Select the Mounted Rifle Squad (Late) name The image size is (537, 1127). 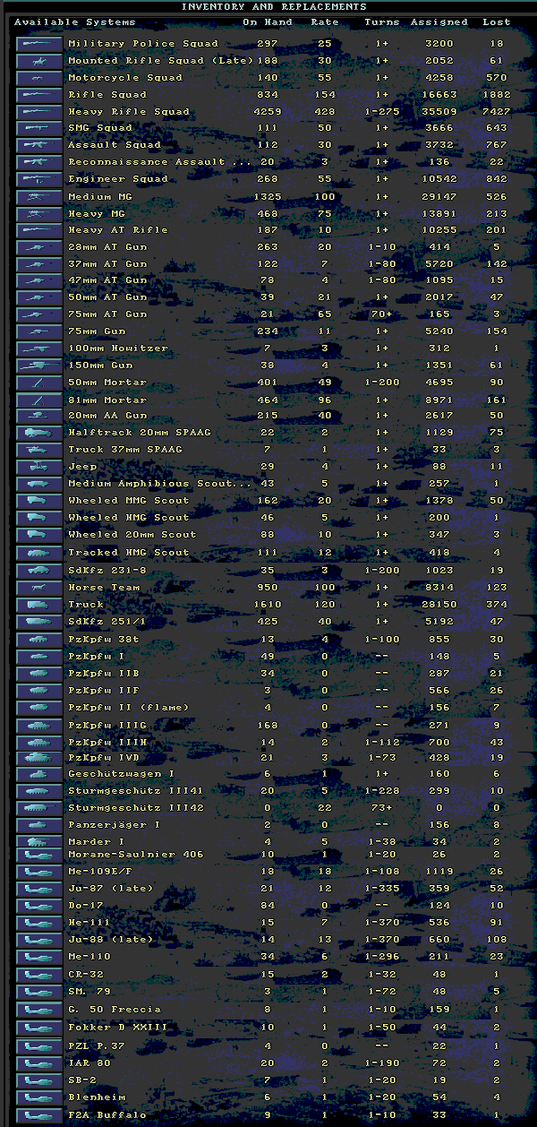point(160,61)
